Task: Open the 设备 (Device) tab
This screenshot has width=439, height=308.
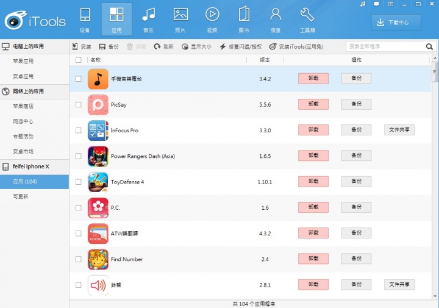Action: (85, 20)
